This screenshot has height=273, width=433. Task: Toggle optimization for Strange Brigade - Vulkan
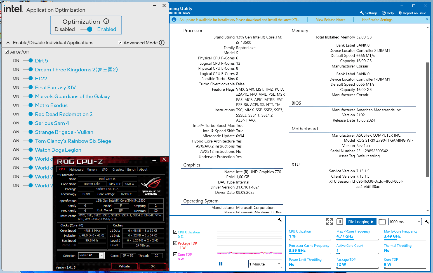[x=28, y=132]
